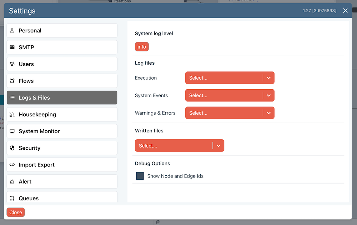This screenshot has width=357, height=225.
Task: Click the info log level button
Action: point(142,47)
